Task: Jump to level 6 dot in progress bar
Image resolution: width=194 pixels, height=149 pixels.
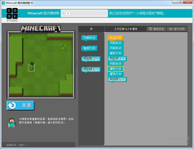Action: tap(81, 13)
